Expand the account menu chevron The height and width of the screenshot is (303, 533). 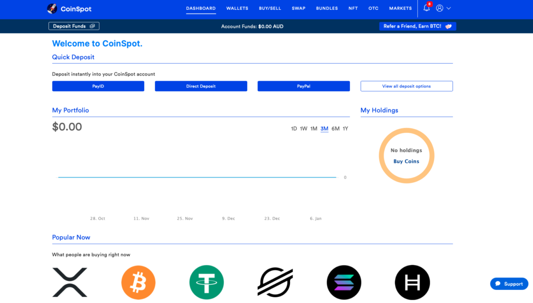coord(449,8)
